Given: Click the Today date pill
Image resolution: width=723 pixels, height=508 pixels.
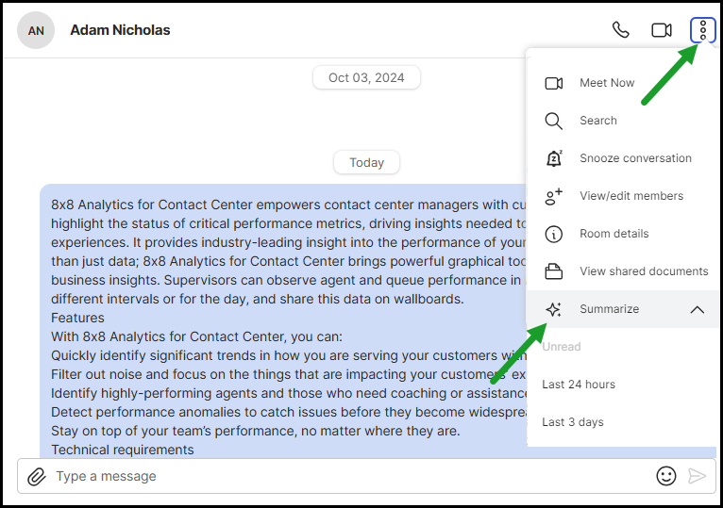Looking at the screenshot, I should click(366, 162).
